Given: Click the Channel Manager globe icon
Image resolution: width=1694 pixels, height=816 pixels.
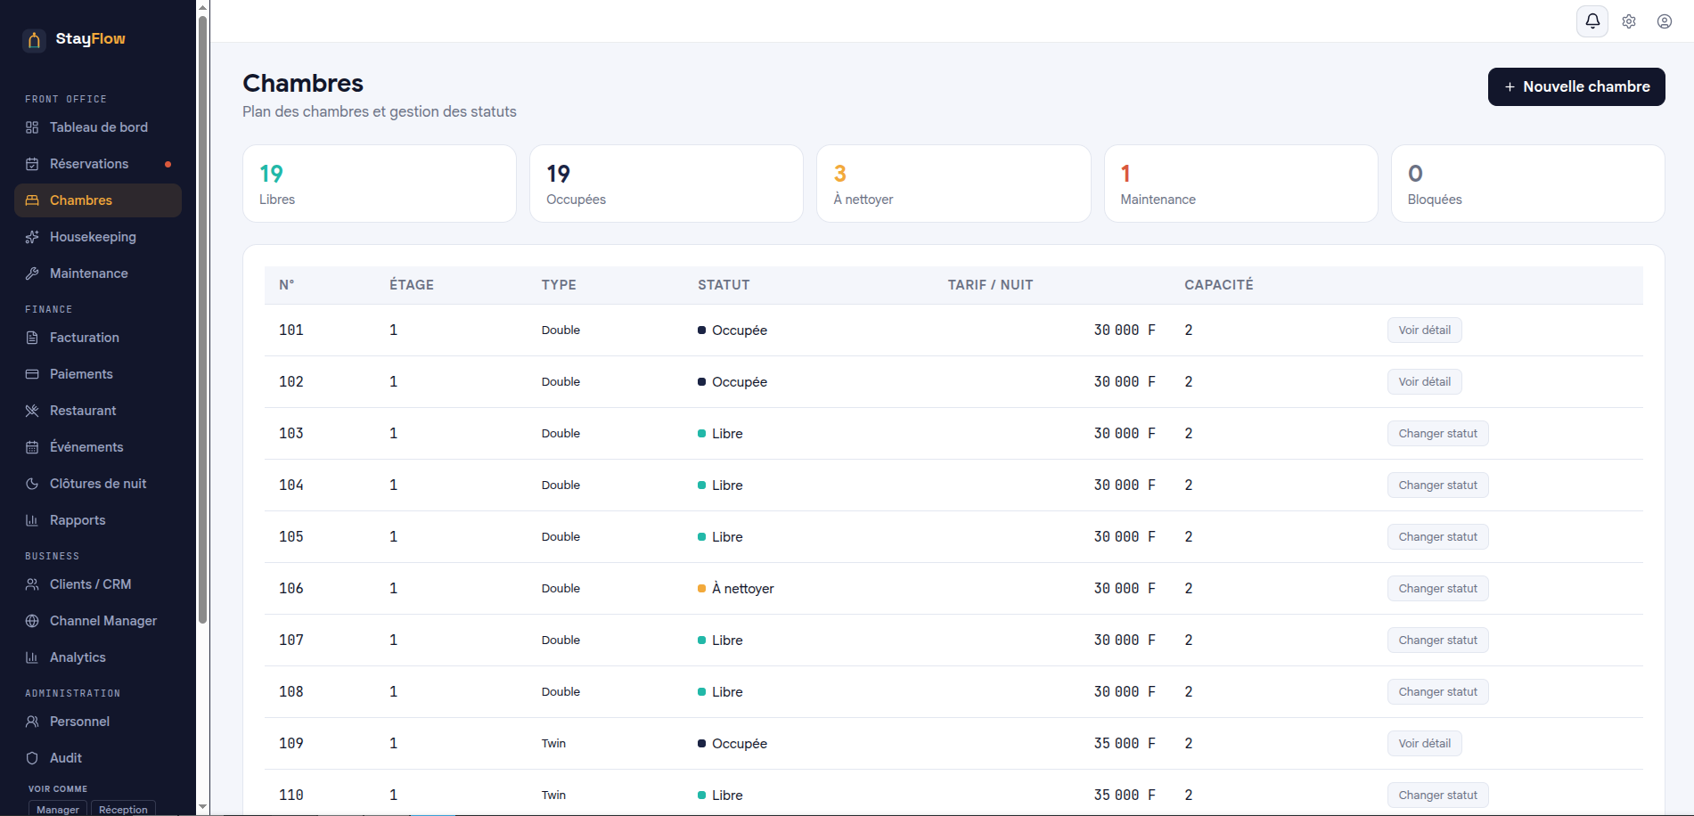Looking at the screenshot, I should [32, 621].
